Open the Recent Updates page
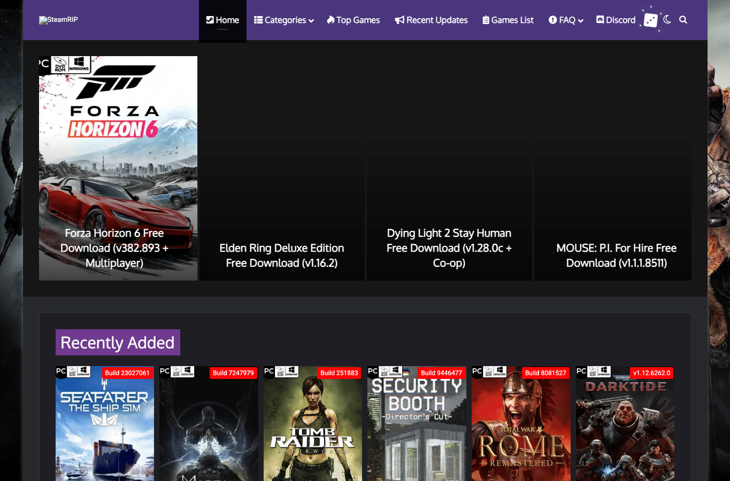The height and width of the screenshot is (481, 730). [x=431, y=20]
